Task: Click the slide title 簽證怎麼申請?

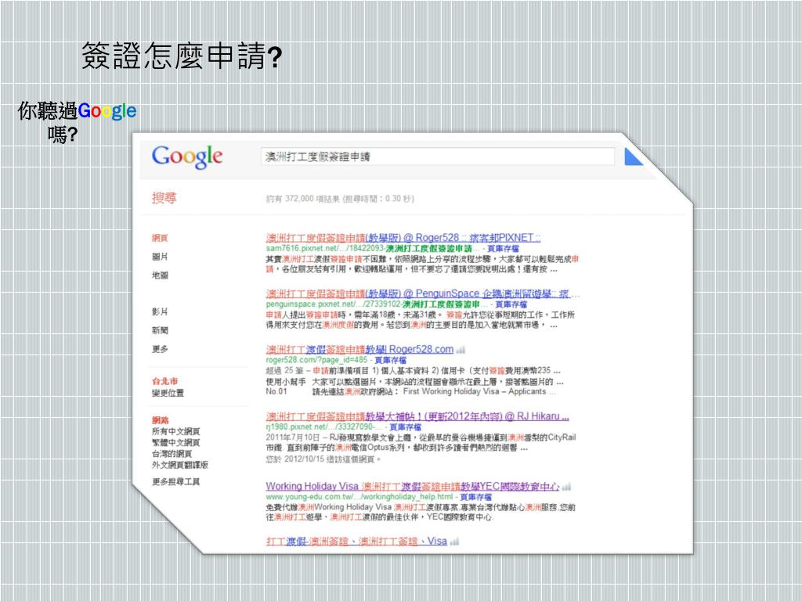Action: pos(182,56)
